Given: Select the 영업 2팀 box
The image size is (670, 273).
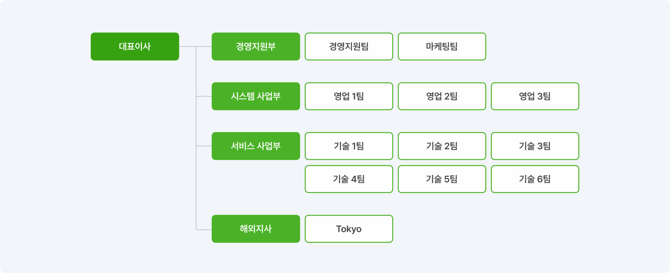Looking at the screenshot, I should pyautogui.click(x=442, y=96).
